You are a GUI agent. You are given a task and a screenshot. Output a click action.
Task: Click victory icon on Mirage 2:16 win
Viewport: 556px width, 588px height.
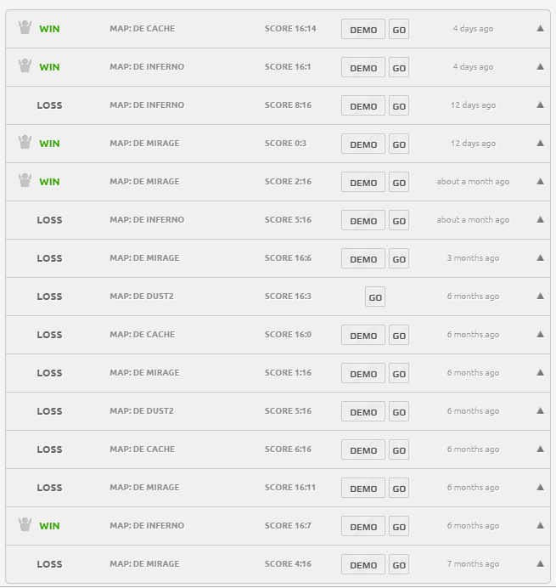[x=25, y=180]
